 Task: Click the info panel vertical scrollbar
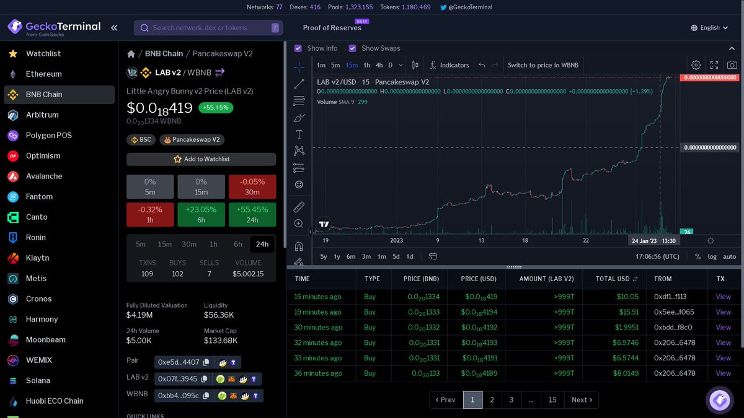point(285,146)
